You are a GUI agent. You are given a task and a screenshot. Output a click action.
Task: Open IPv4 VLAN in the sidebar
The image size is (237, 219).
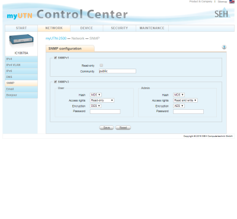point(21,65)
